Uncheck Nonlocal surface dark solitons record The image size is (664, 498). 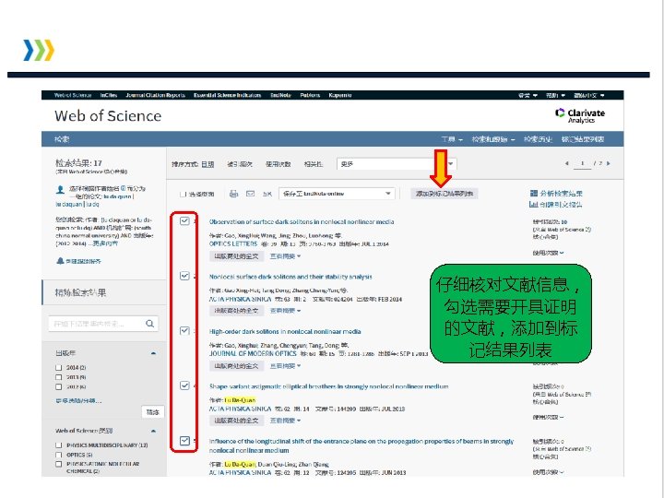(x=184, y=276)
